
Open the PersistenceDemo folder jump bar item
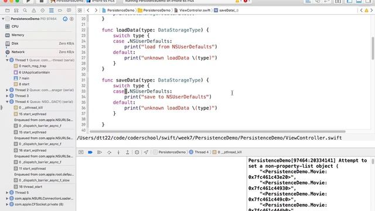154,11
